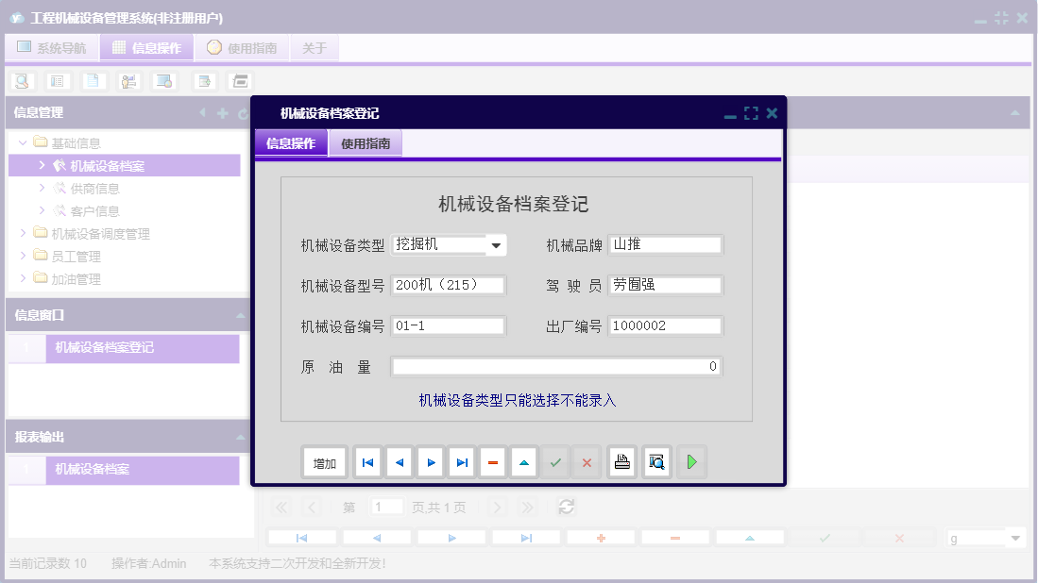
Task: Open the report list toolbar icon
Action: tap(58, 81)
